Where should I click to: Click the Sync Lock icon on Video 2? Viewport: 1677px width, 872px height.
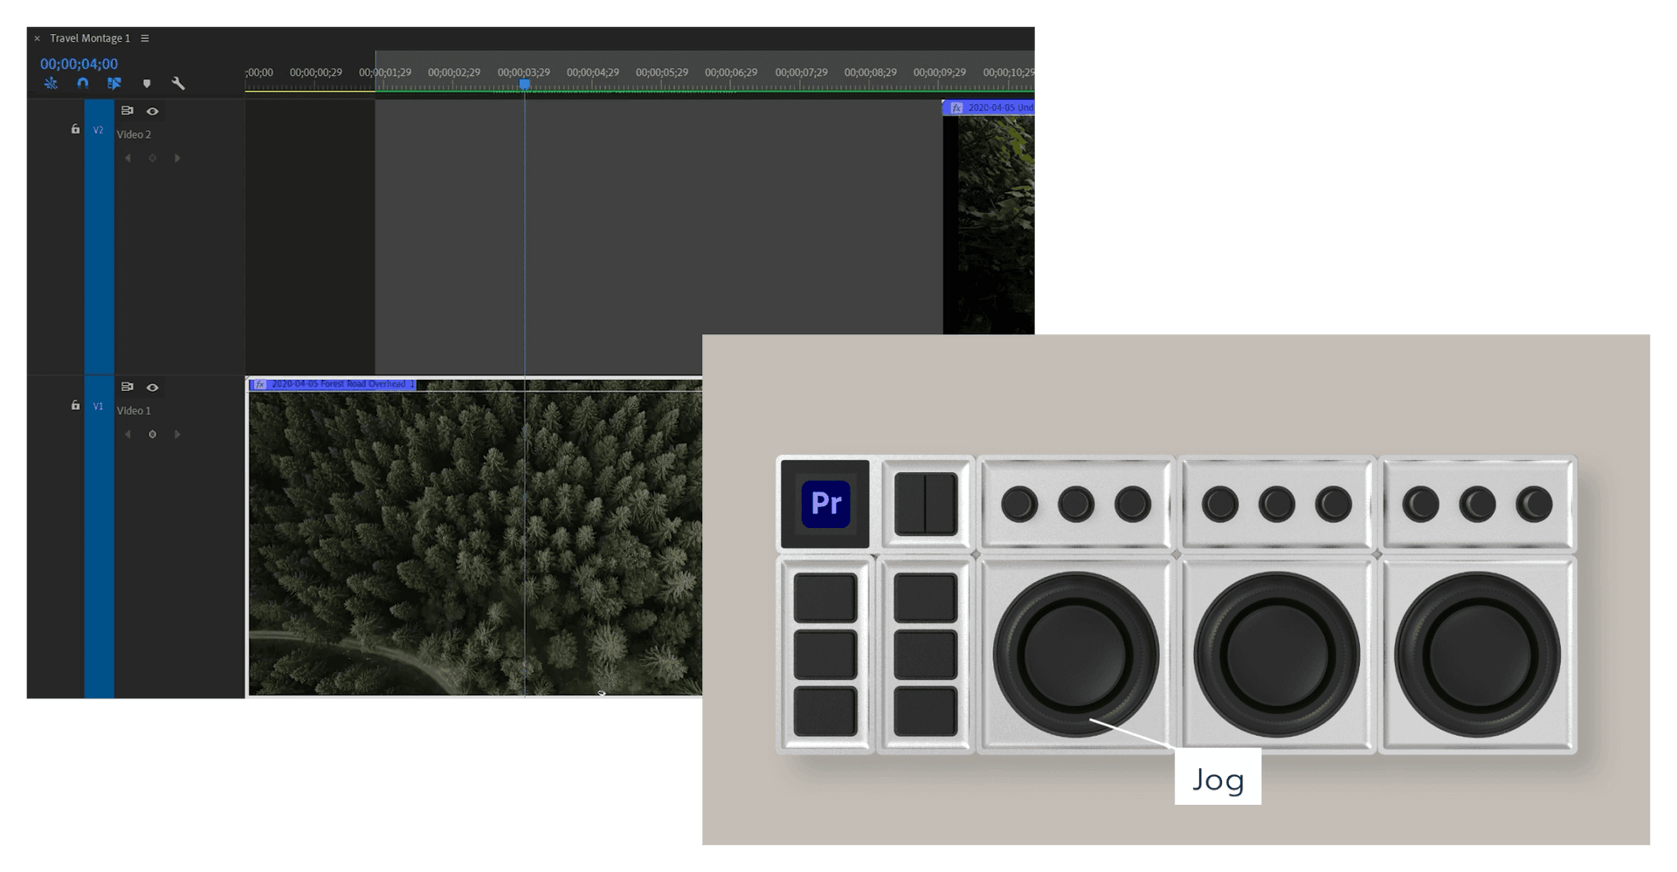point(127,110)
